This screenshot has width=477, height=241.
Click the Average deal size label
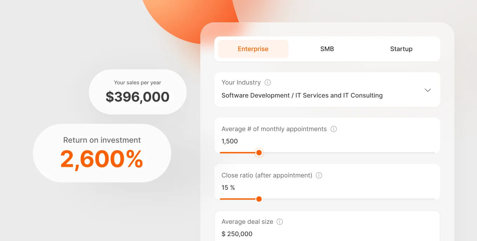[x=247, y=222]
